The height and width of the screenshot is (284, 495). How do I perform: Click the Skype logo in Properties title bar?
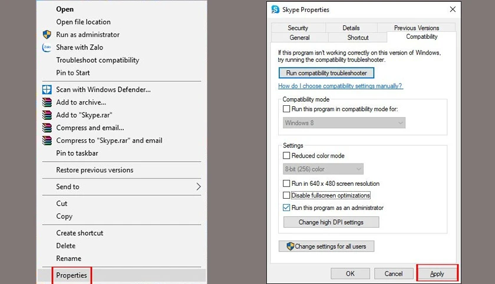[275, 9]
